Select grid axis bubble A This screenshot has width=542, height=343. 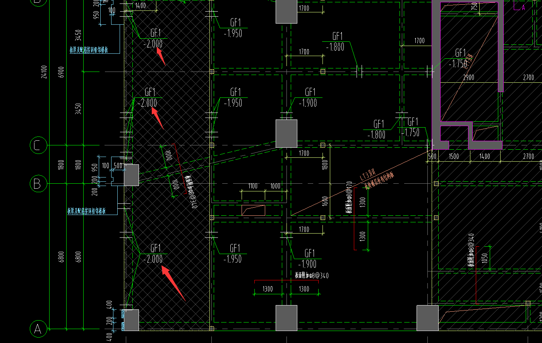coord(38,329)
